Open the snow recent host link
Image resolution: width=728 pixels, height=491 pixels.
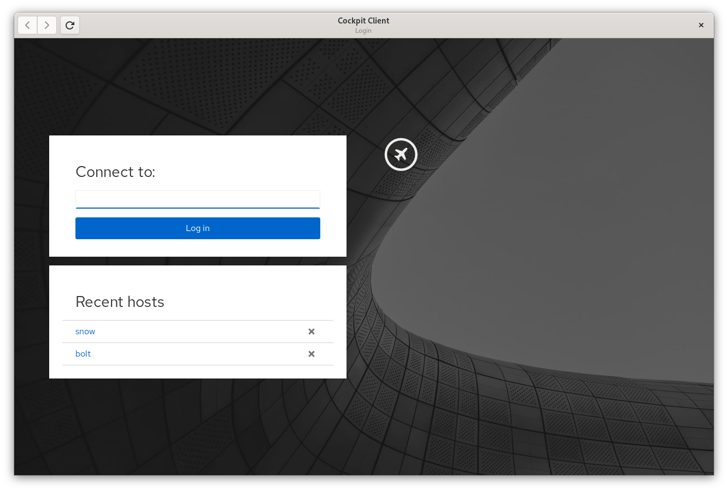[x=85, y=332]
